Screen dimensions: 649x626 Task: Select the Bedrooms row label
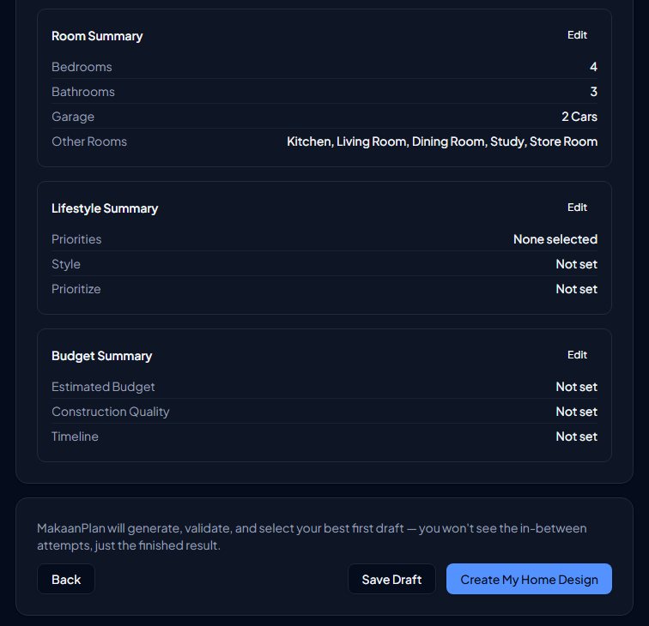point(82,67)
